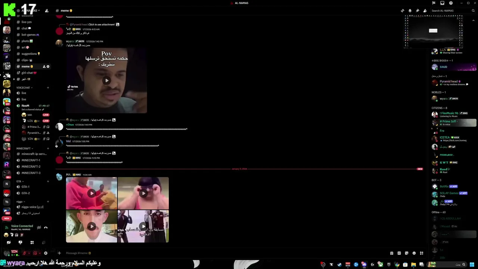Open User Settings gear icon
The height and width of the screenshot is (269, 478).
click(x=46, y=253)
